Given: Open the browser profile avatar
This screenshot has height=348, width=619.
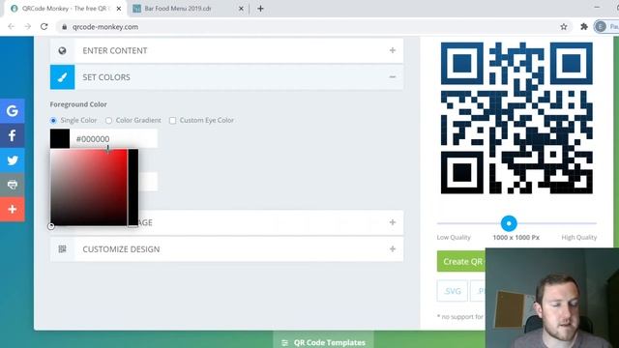Looking at the screenshot, I should pos(601,27).
